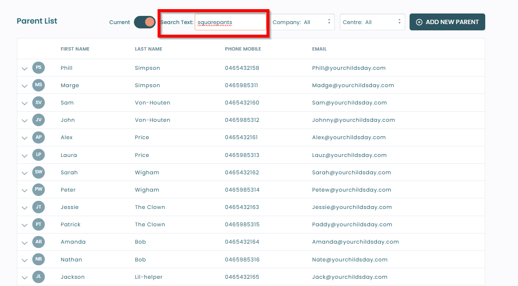Click phone number 0465985313

pos(242,155)
